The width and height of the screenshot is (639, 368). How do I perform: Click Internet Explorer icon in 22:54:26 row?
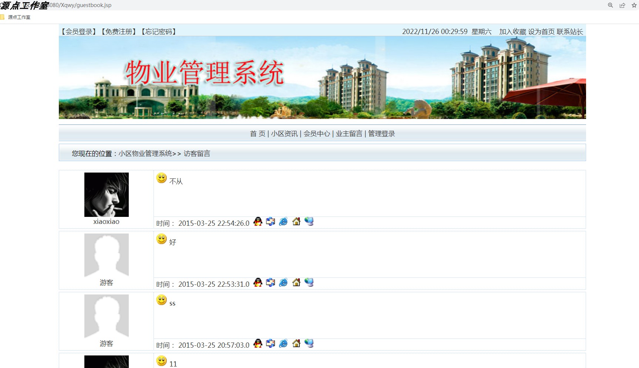tap(283, 222)
